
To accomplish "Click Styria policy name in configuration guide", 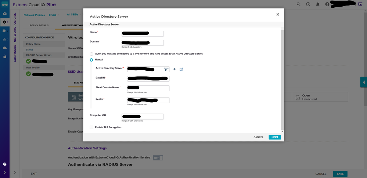I will coord(29,50).
